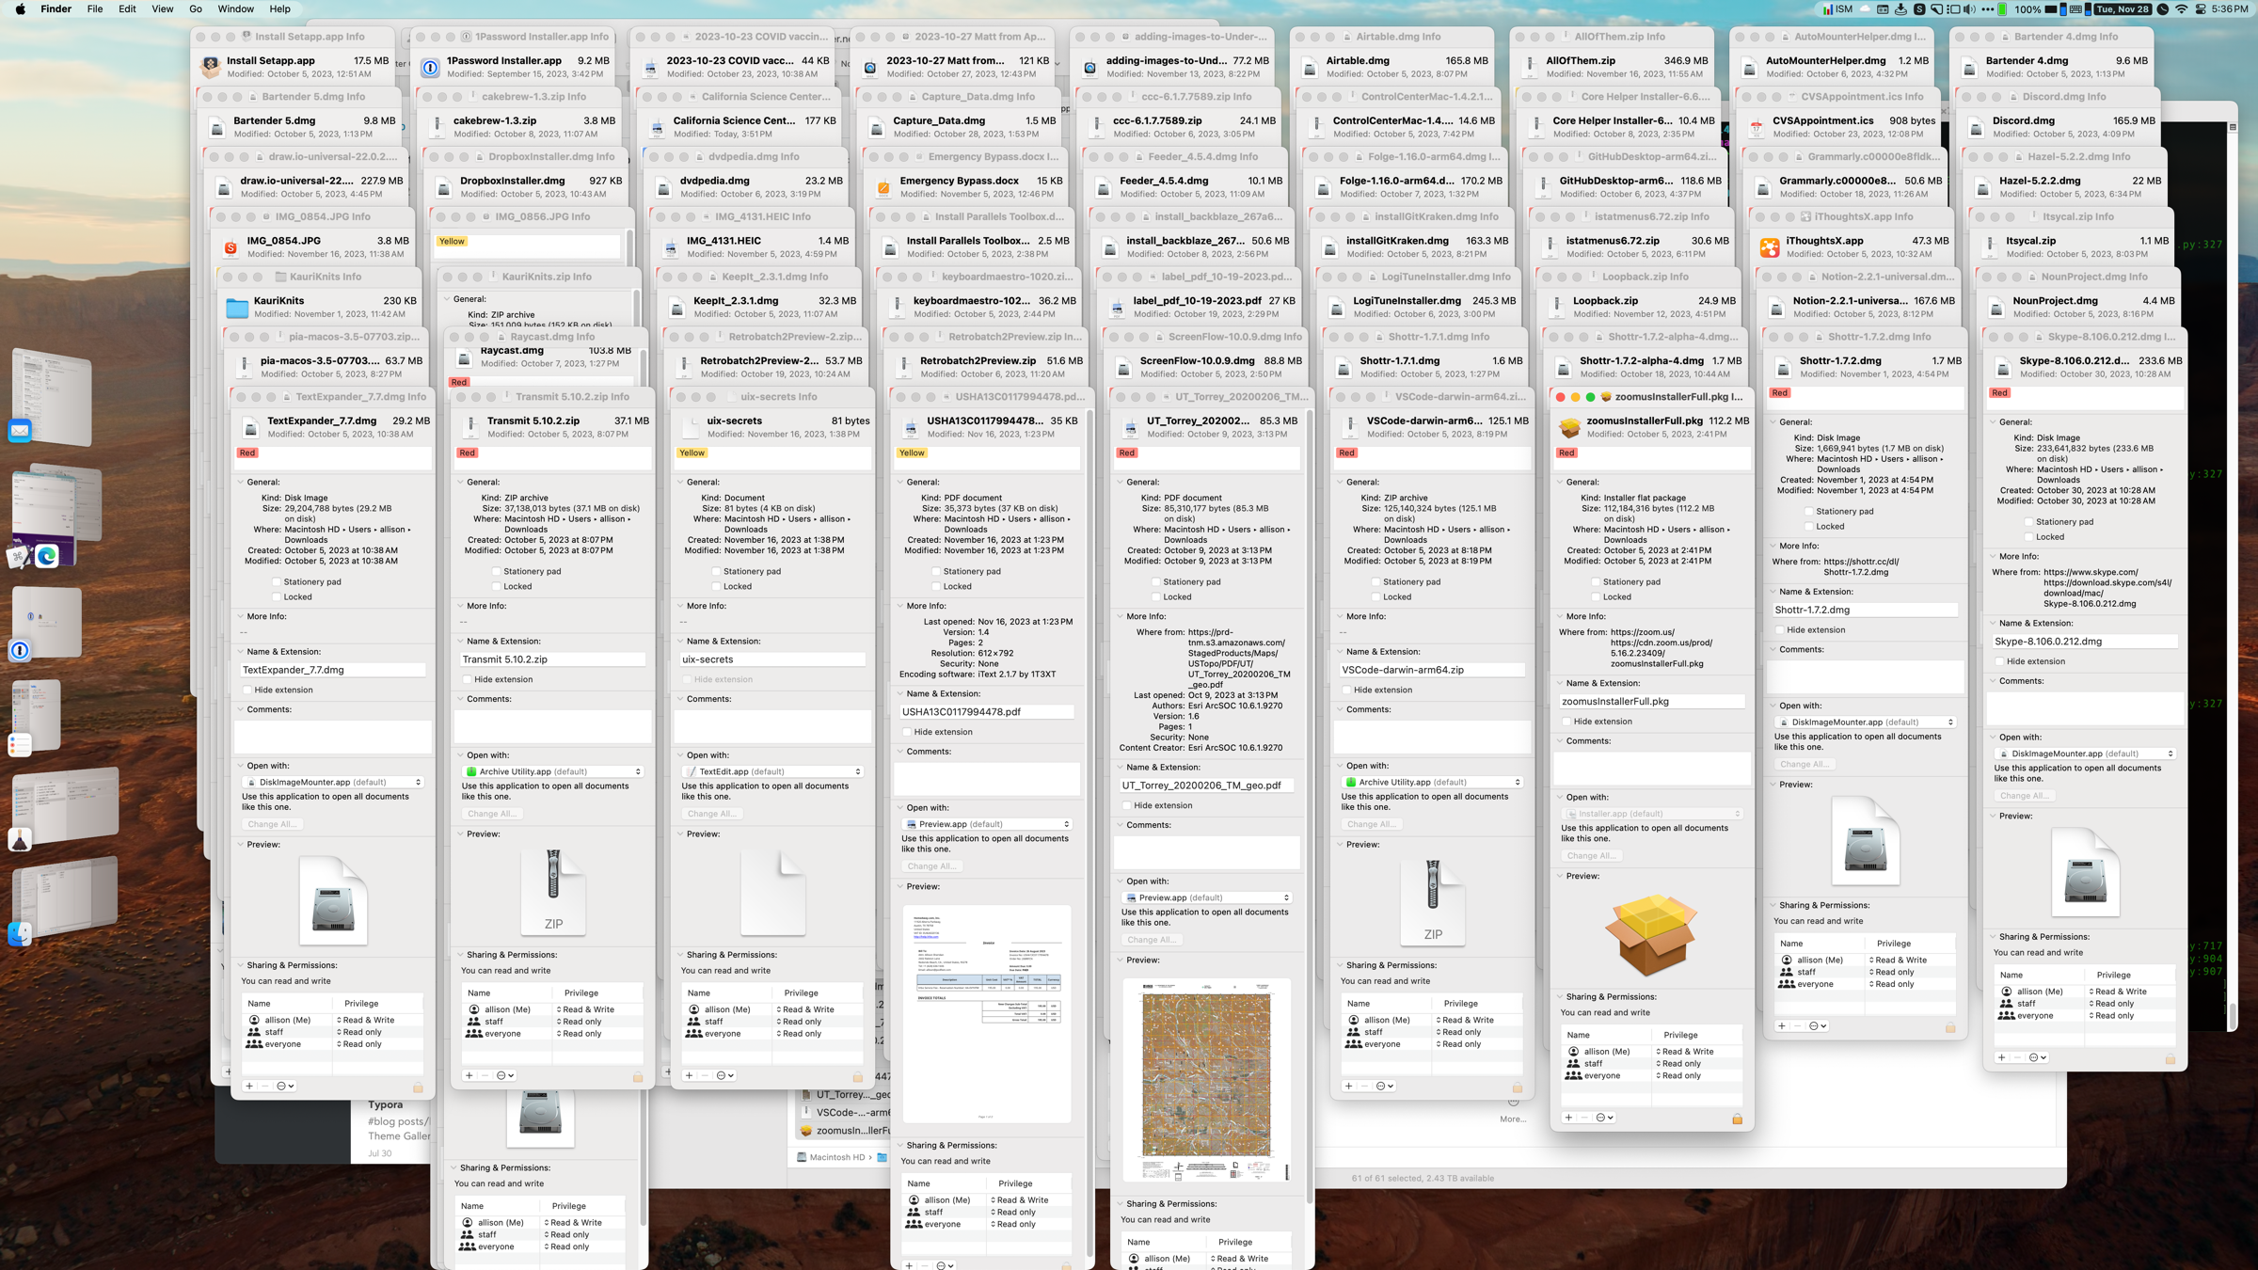Screen dimensions: 2258x1270
Task: Open the Window menu
Action: tap(235, 9)
